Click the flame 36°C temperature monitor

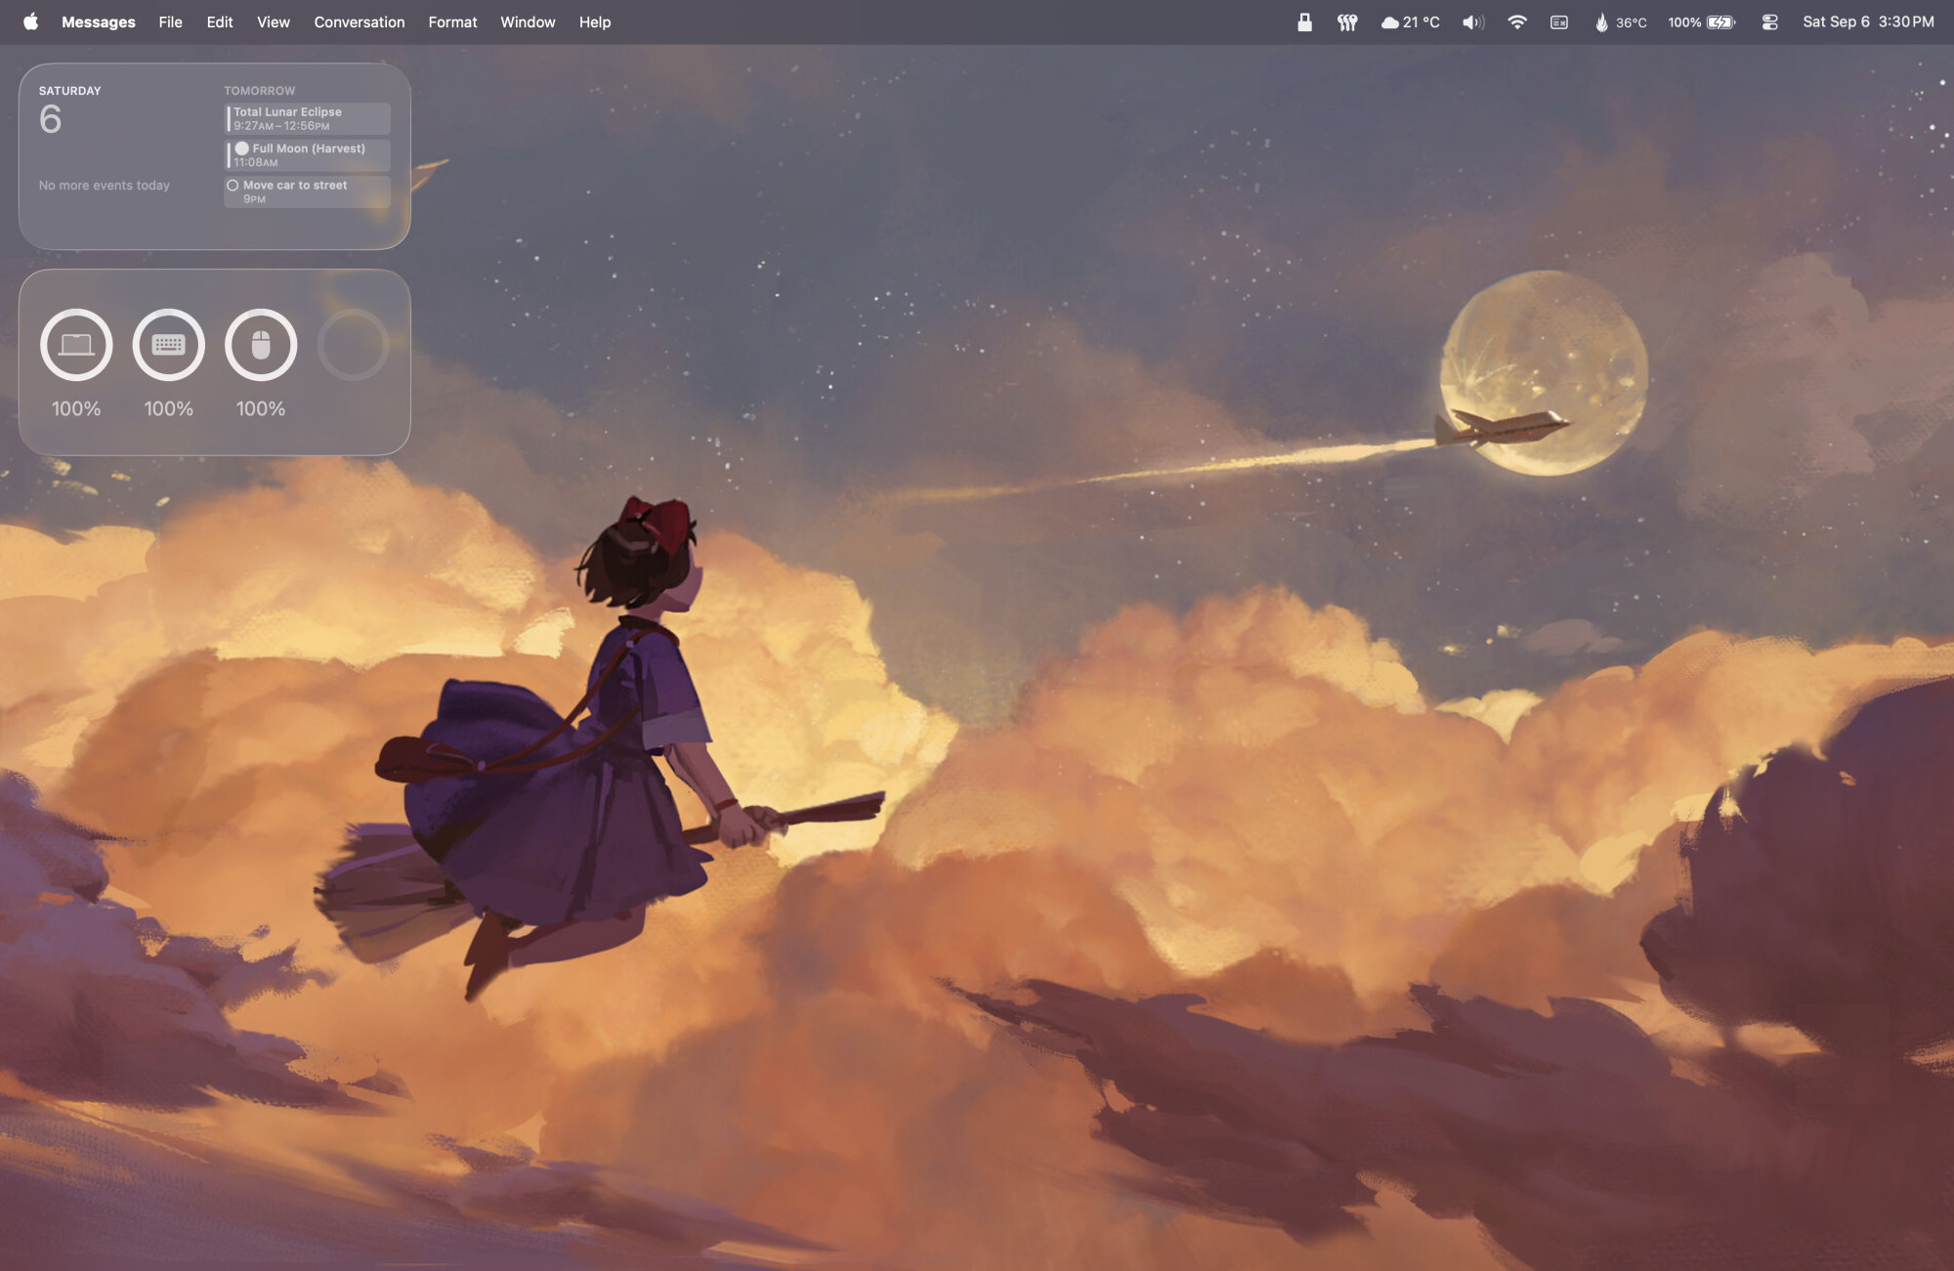[1620, 21]
